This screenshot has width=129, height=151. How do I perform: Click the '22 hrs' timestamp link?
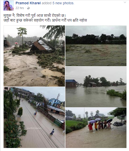coord(20,8)
